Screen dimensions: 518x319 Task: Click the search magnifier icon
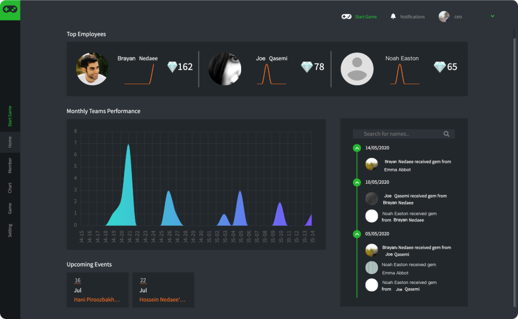(446, 134)
